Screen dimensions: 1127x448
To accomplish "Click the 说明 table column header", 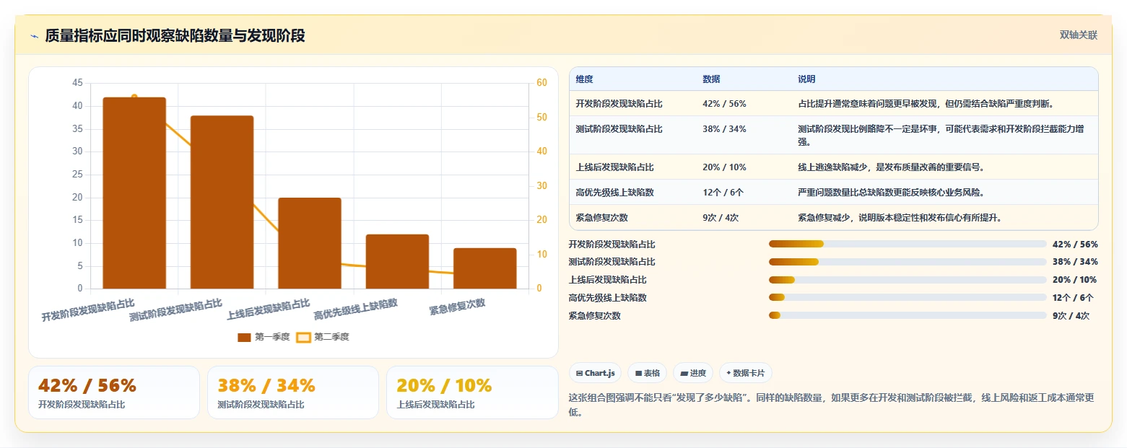I will pyautogui.click(x=806, y=79).
